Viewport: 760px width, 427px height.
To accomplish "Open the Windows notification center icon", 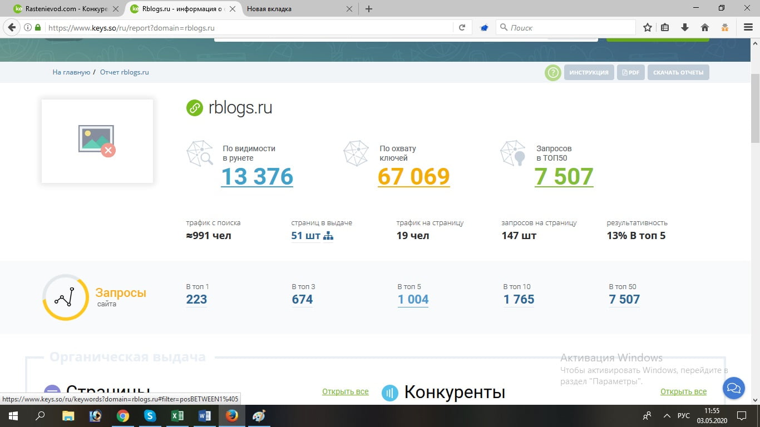I will 741,415.
